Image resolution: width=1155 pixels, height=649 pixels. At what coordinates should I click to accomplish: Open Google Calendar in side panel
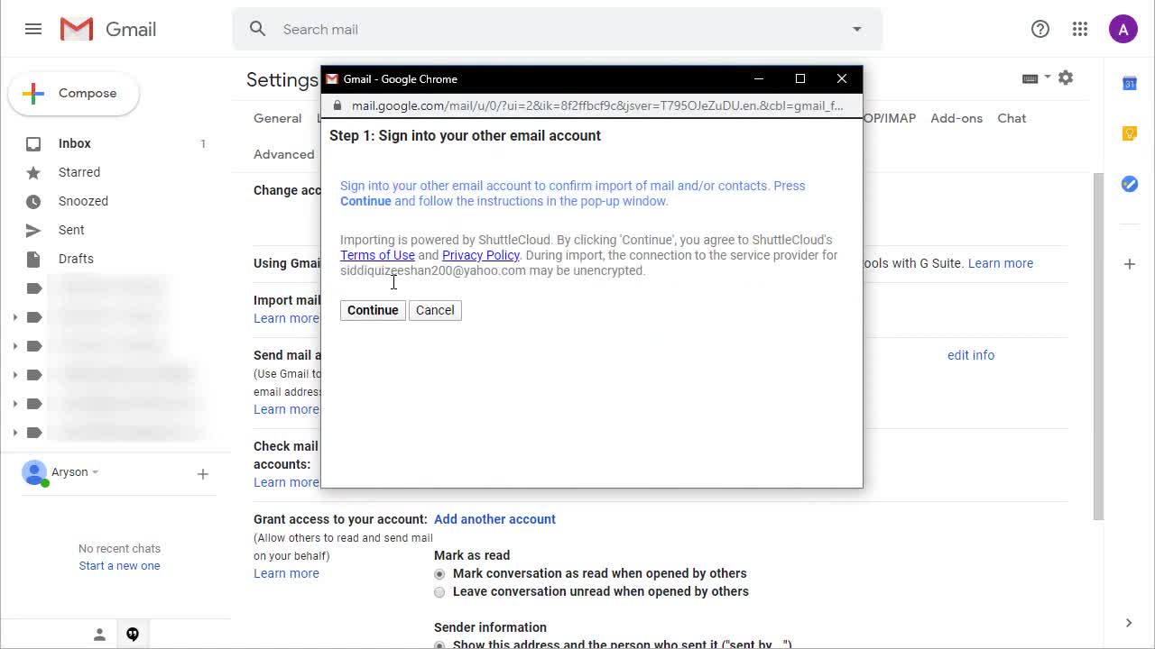tap(1129, 84)
